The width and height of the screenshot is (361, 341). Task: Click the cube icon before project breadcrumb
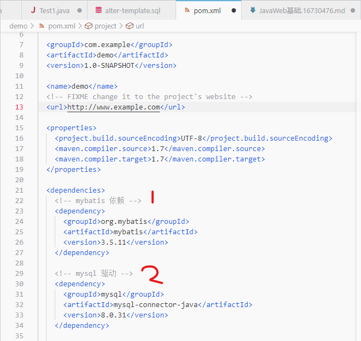click(89, 26)
